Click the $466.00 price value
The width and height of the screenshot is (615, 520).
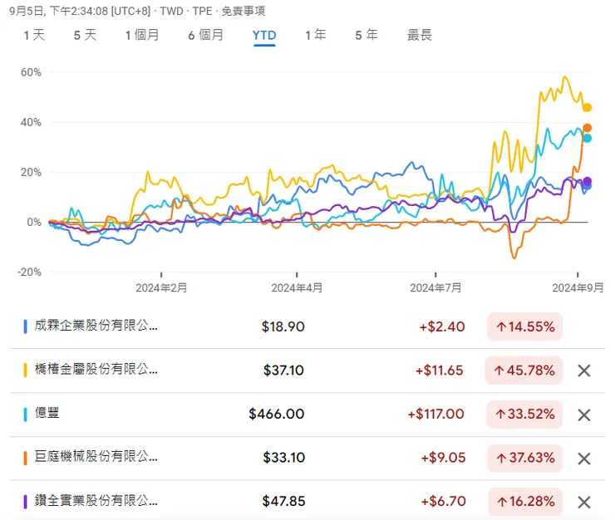[277, 415]
